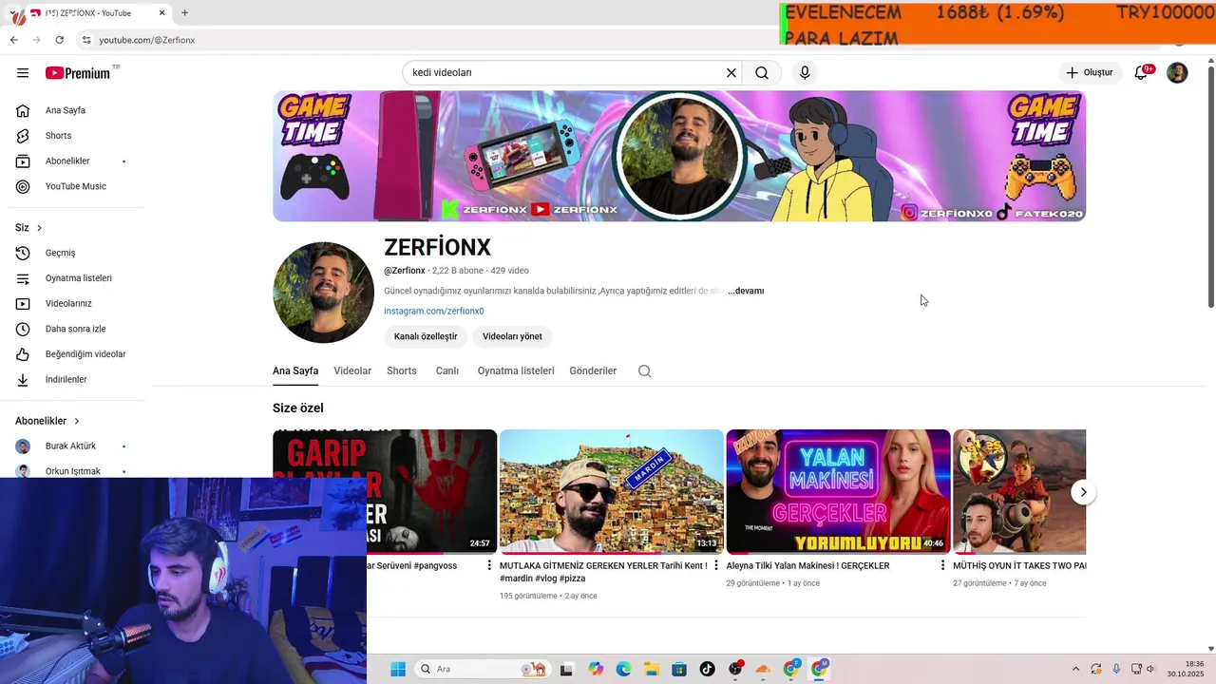
Task: Open options menu for the Mardin video
Action: (x=716, y=565)
